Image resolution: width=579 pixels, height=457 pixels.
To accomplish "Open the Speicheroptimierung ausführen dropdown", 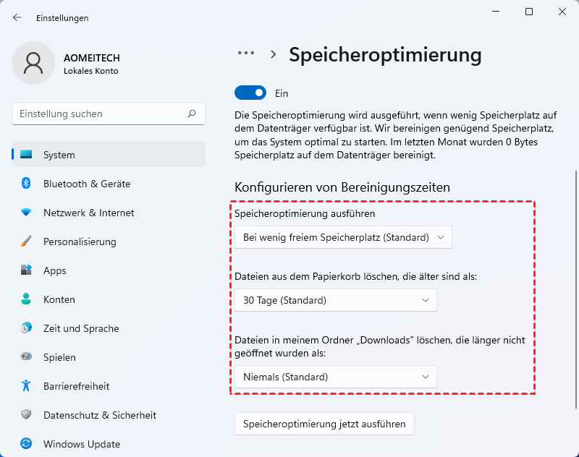I will [x=343, y=237].
